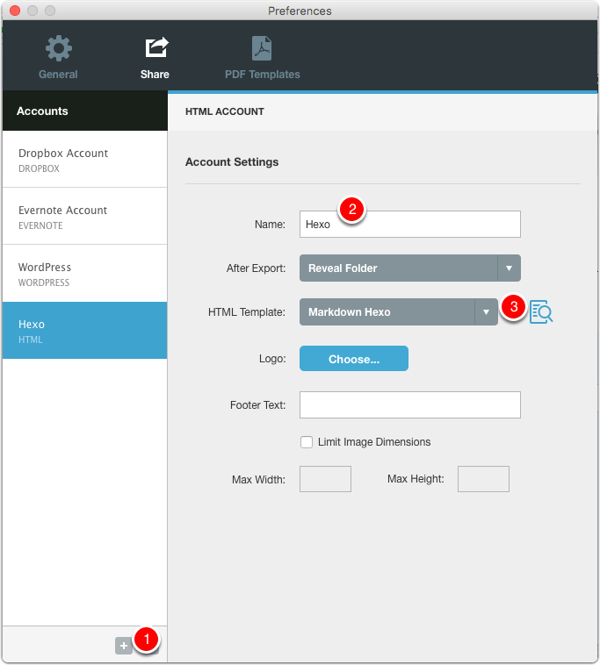Close the Preferences window

pos(15,11)
